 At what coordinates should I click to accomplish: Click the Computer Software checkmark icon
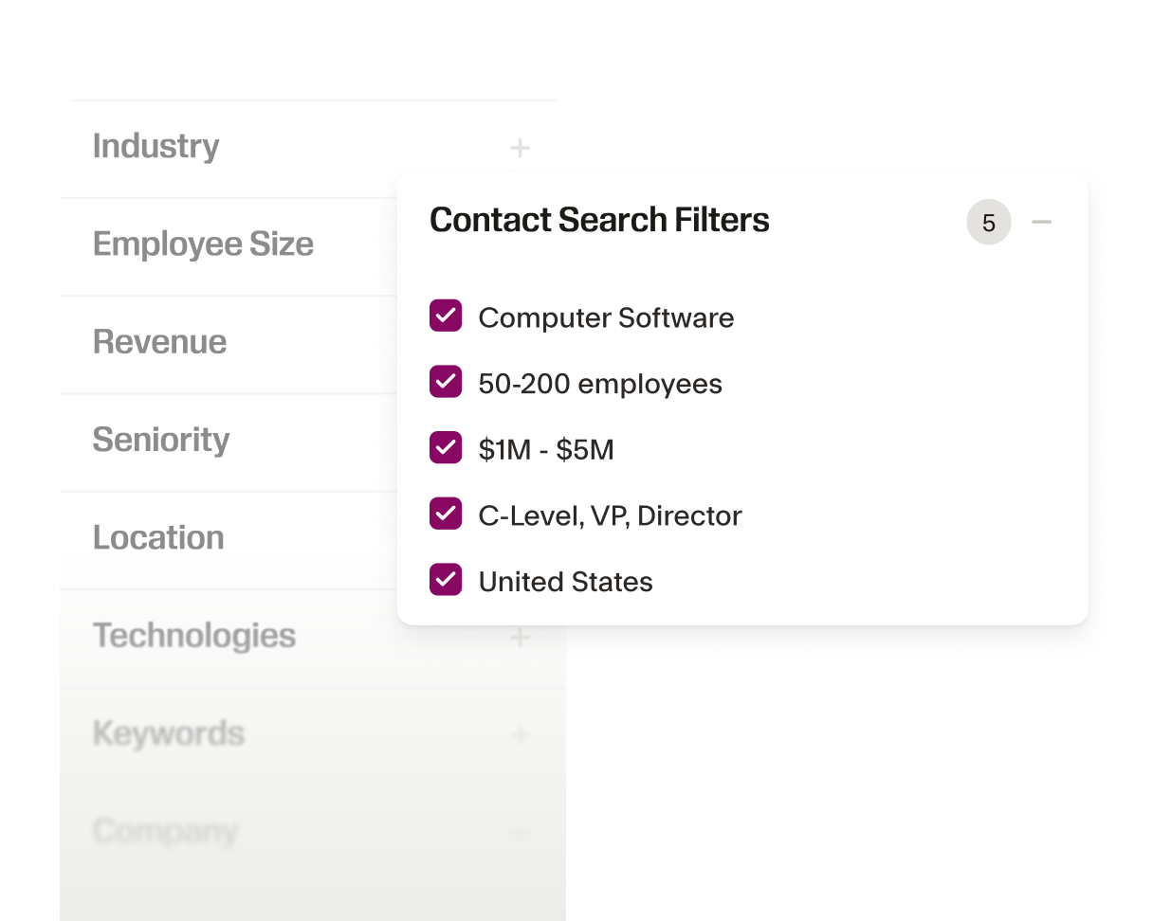(446, 316)
